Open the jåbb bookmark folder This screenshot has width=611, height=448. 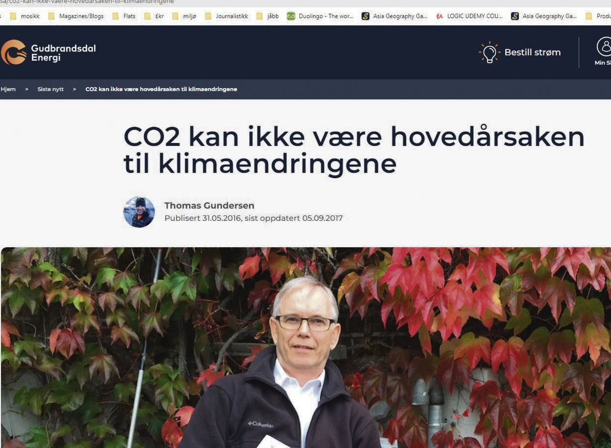coord(268,16)
